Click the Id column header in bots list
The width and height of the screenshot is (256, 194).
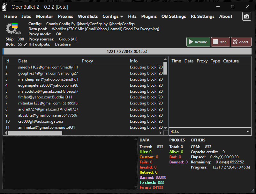tap(7, 61)
